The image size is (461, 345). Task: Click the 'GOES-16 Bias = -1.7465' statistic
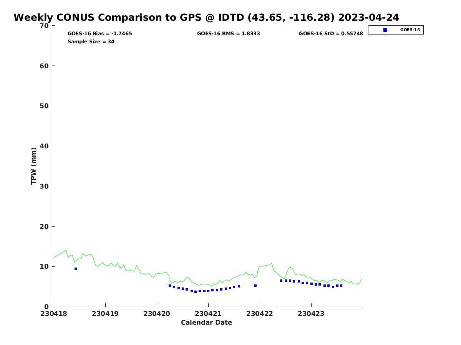click(x=100, y=34)
